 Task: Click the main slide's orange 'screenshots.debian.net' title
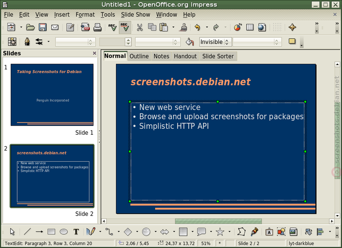(190, 82)
